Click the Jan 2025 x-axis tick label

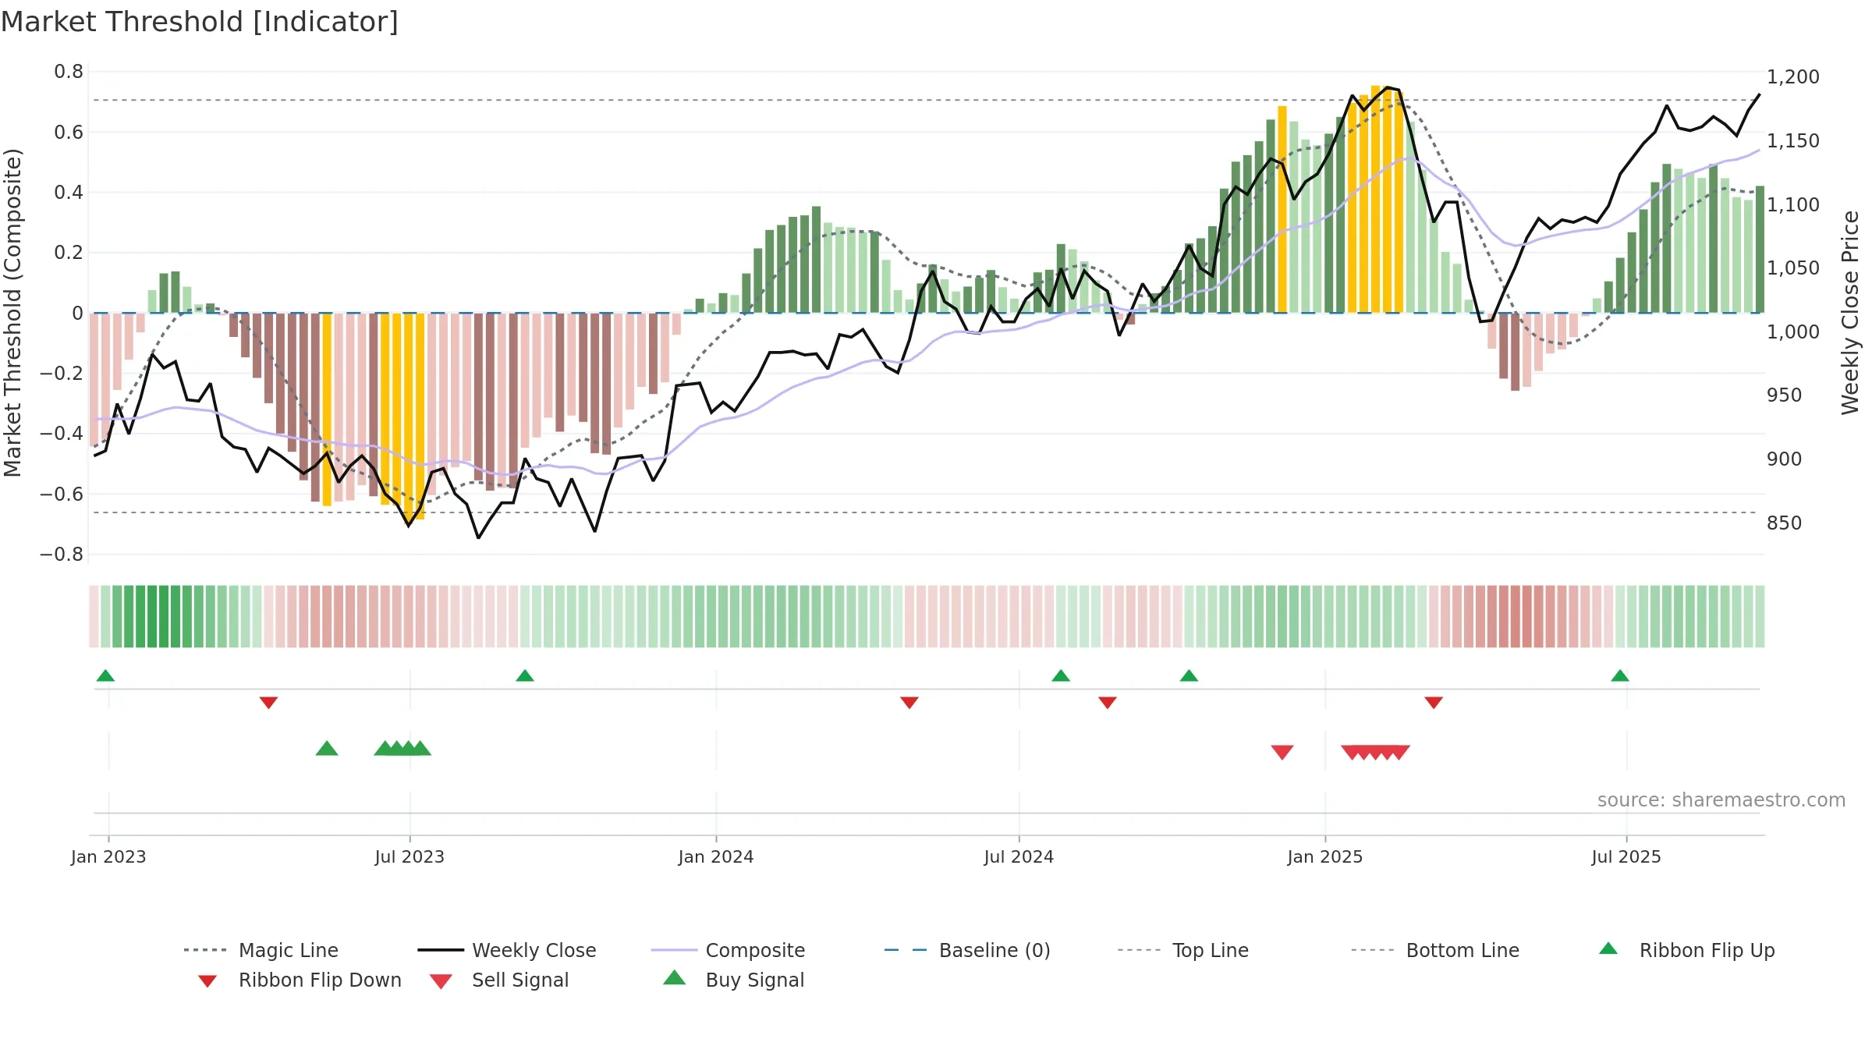coord(1325,857)
